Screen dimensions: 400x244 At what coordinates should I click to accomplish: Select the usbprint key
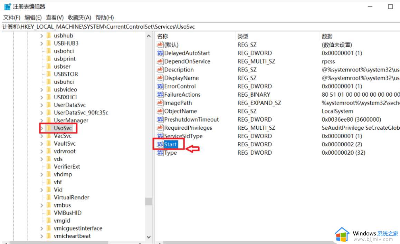[65, 59]
